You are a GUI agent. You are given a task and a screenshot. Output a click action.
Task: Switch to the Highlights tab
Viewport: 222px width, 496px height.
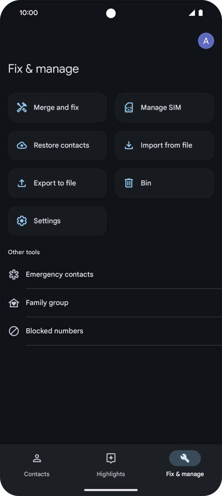point(111,464)
